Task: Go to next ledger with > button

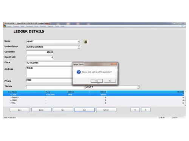Action: coord(146,110)
